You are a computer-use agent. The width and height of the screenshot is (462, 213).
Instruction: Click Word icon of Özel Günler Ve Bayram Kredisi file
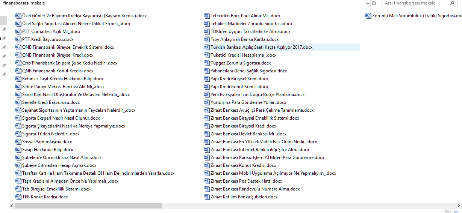[18, 16]
